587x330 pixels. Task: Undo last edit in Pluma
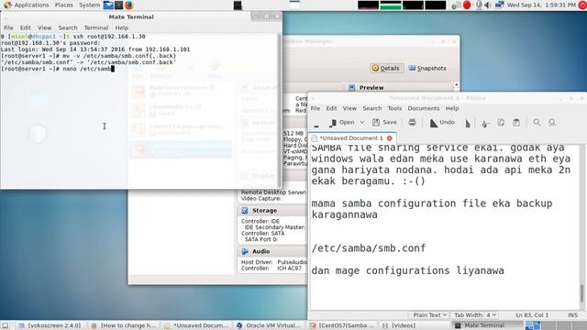click(x=442, y=122)
